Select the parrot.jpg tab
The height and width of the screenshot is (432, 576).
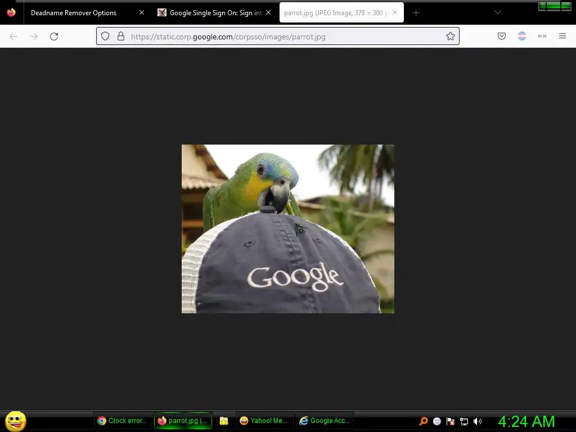coord(341,12)
